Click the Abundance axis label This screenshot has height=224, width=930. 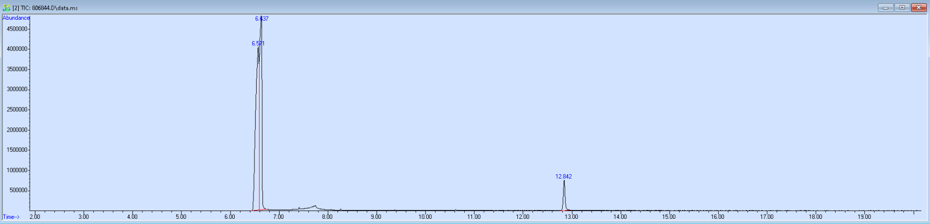(x=16, y=18)
